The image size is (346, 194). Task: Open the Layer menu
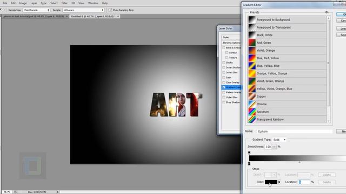(x=34, y=3)
